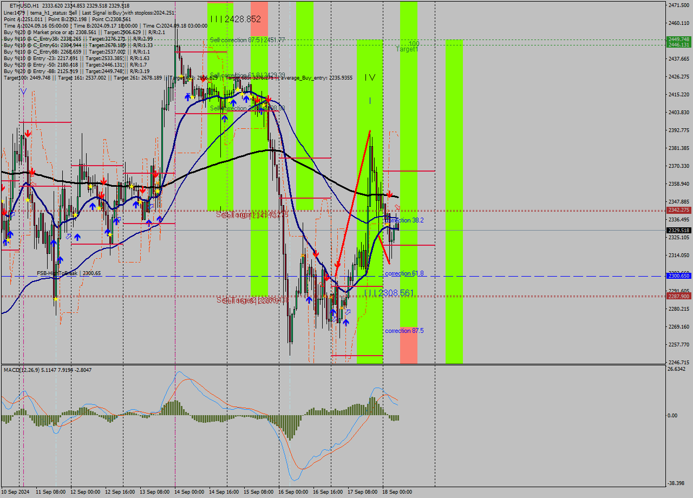The image size is (693, 498).
Task: Click the large red arrow at the red trendline start
Action: (337, 265)
